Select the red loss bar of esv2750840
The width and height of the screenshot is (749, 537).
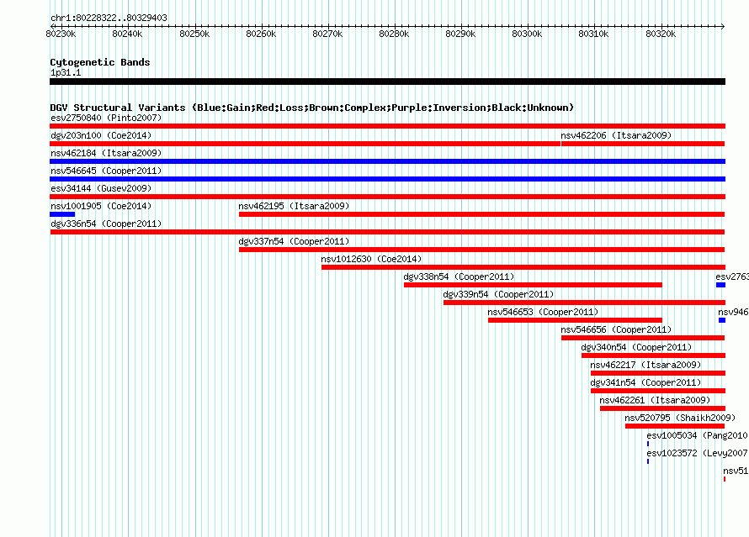tap(387, 126)
